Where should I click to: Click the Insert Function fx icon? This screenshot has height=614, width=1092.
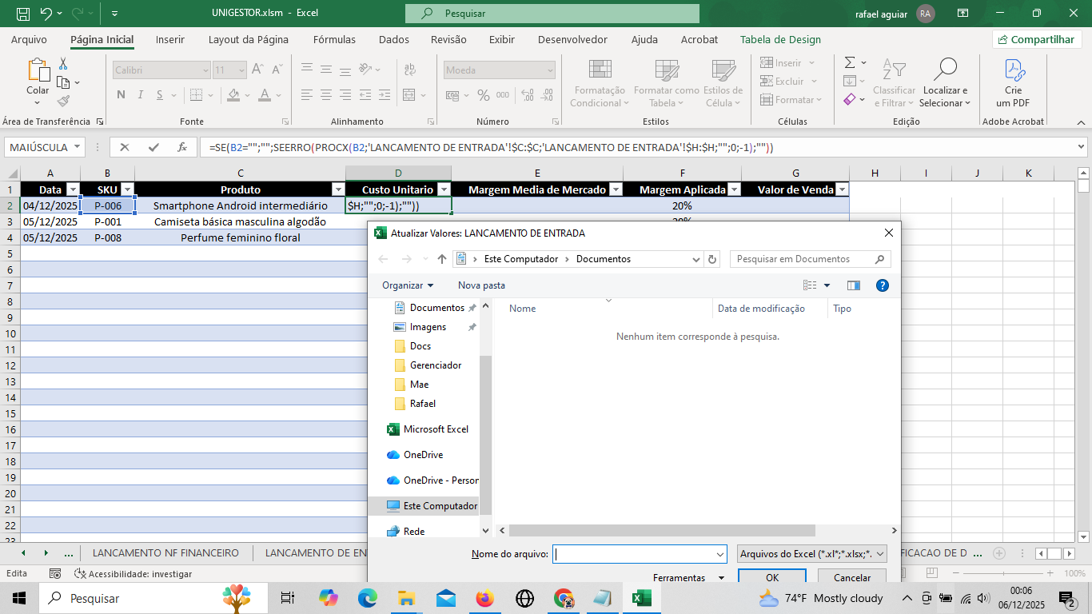click(x=182, y=147)
